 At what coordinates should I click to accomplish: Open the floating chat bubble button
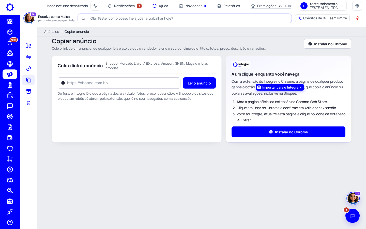[x=353, y=216]
